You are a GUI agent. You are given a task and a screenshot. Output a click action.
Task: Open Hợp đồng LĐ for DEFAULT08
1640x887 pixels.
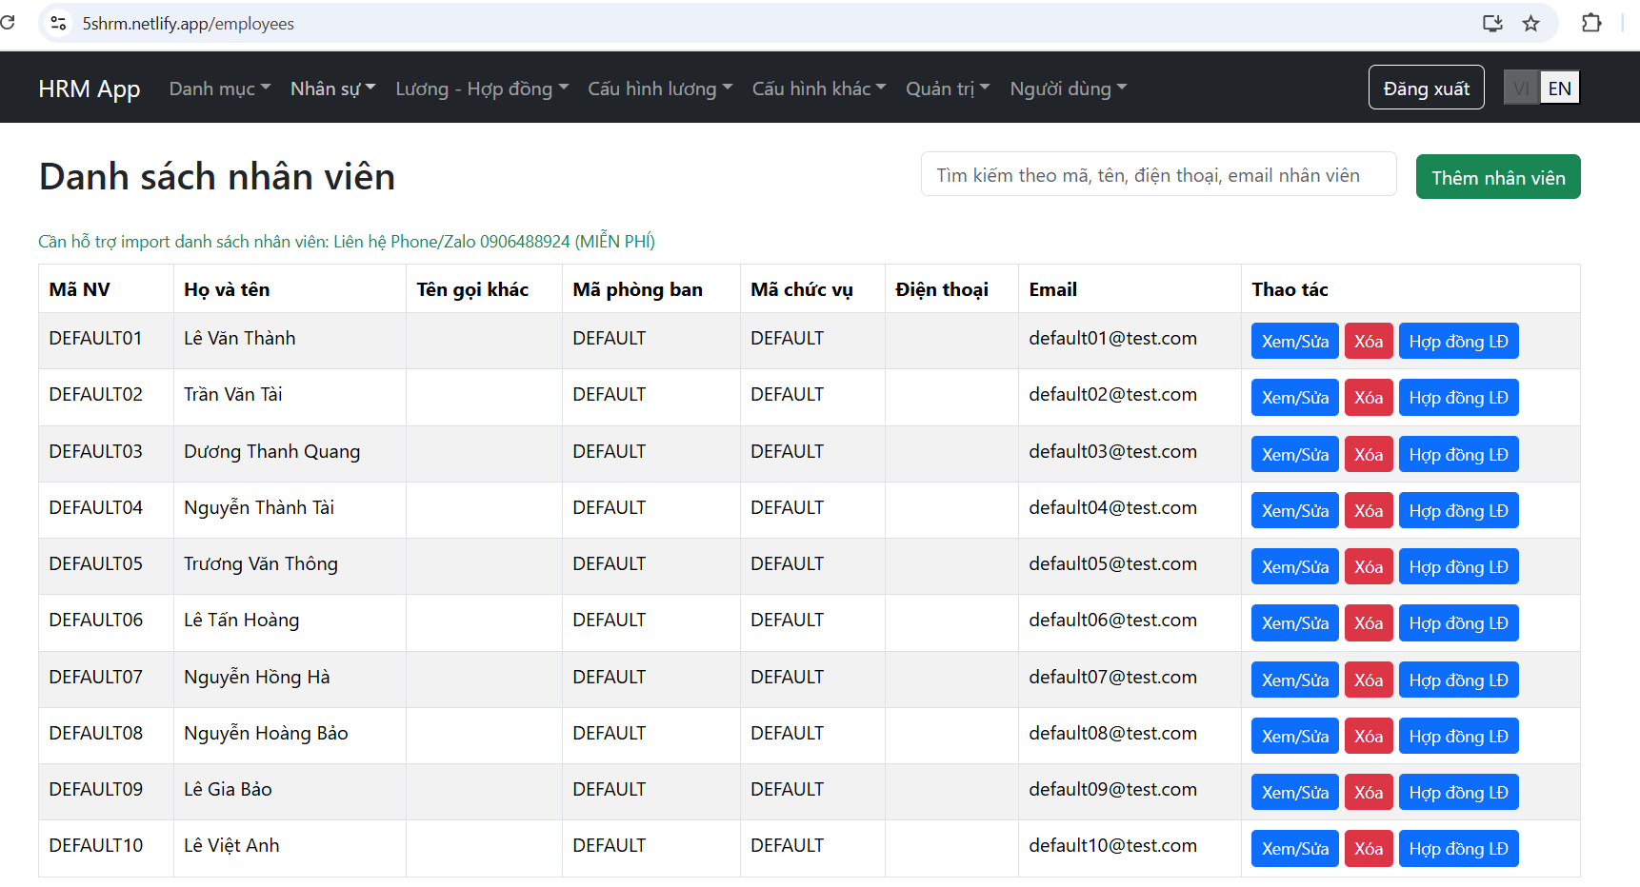pos(1458,736)
